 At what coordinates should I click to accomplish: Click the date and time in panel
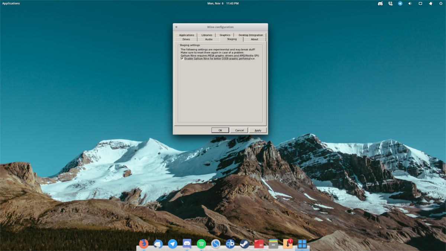coord(223,3)
